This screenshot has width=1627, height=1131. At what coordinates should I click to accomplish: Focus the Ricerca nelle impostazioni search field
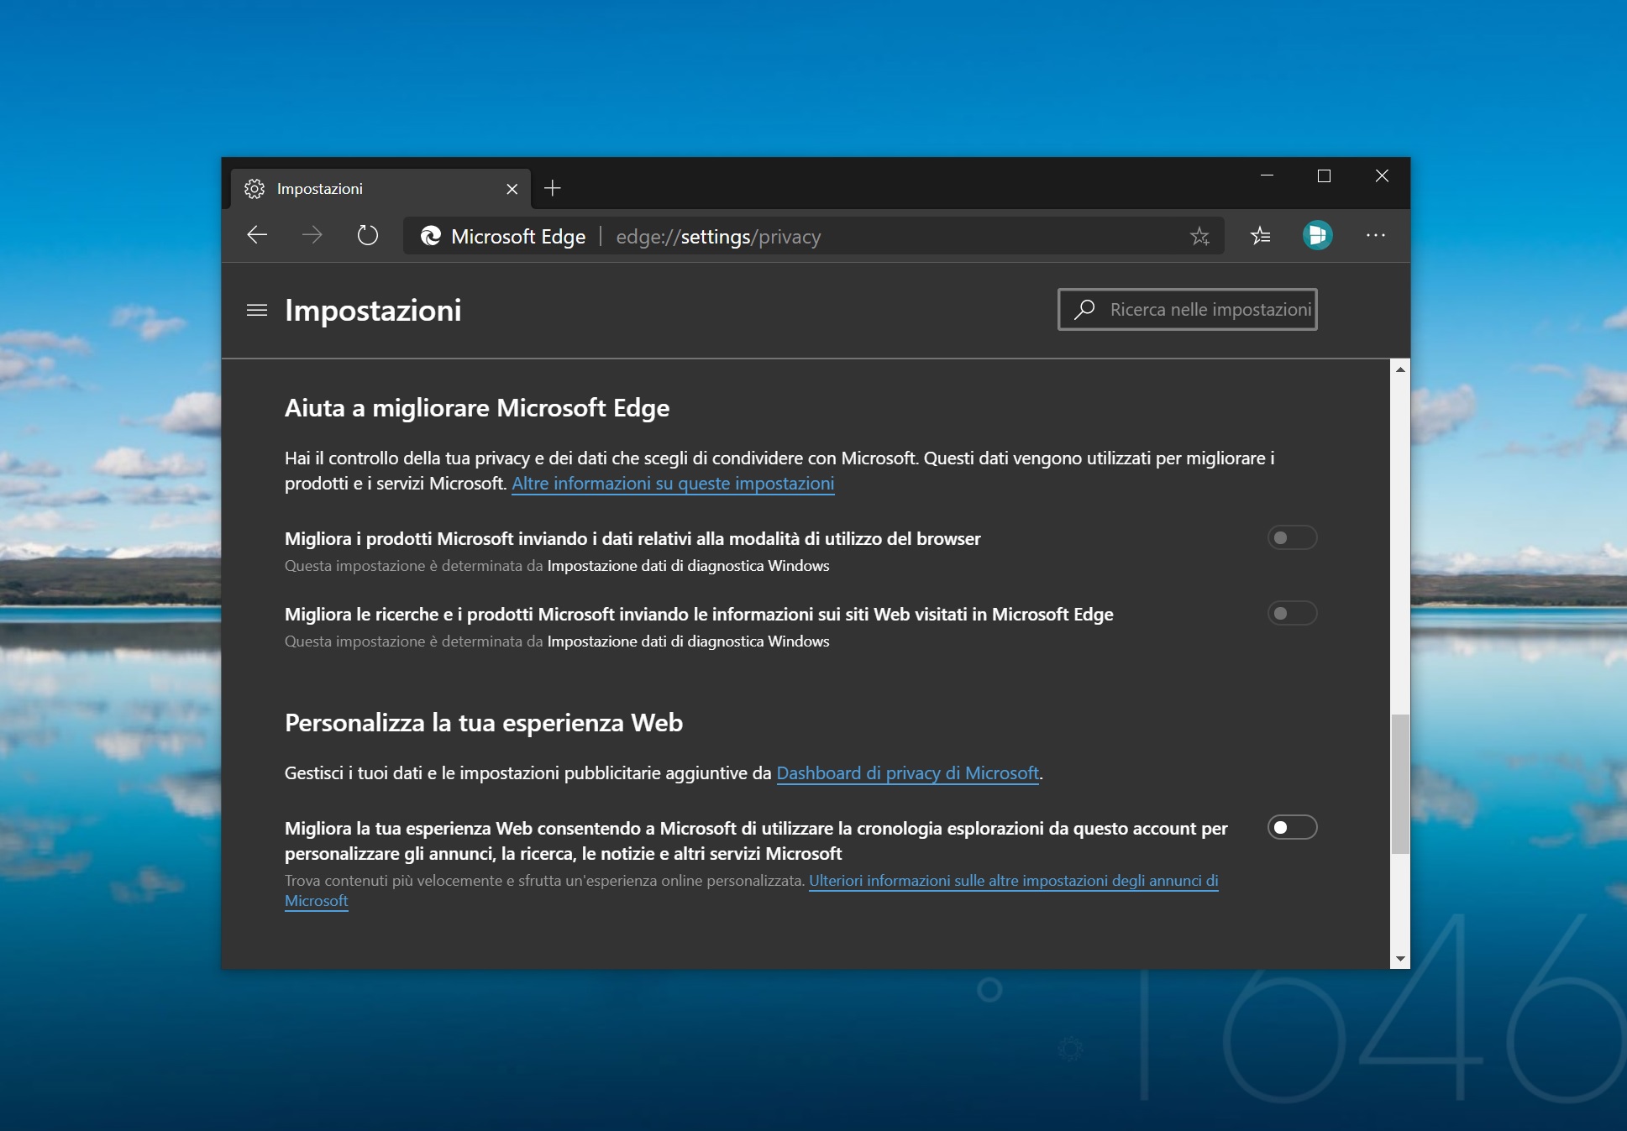(x=1187, y=310)
